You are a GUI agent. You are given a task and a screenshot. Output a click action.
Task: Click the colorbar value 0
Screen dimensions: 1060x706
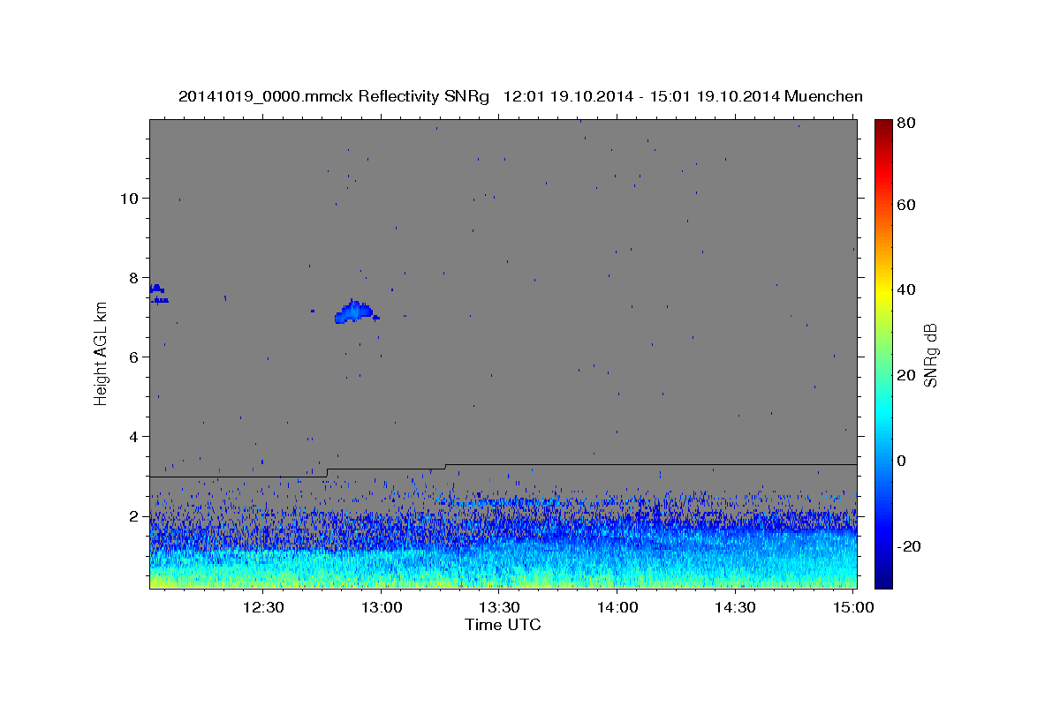point(902,461)
